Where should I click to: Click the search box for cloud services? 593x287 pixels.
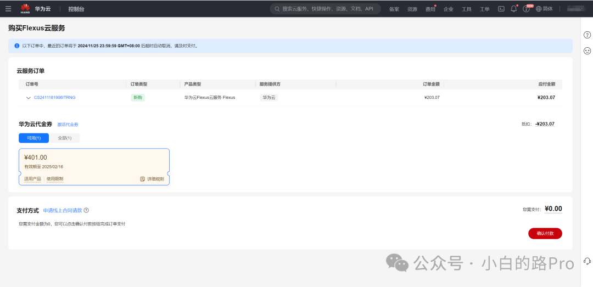click(x=325, y=9)
